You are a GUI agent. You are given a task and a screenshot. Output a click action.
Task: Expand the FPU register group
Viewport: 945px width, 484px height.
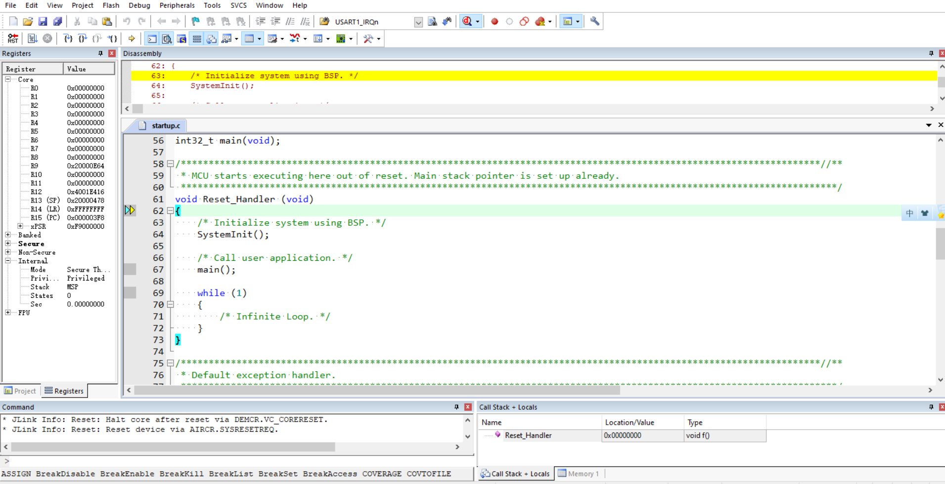pos(8,313)
